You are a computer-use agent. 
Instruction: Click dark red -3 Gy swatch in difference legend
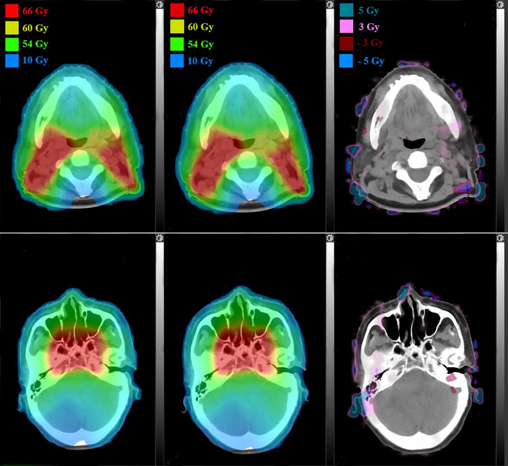346,43
